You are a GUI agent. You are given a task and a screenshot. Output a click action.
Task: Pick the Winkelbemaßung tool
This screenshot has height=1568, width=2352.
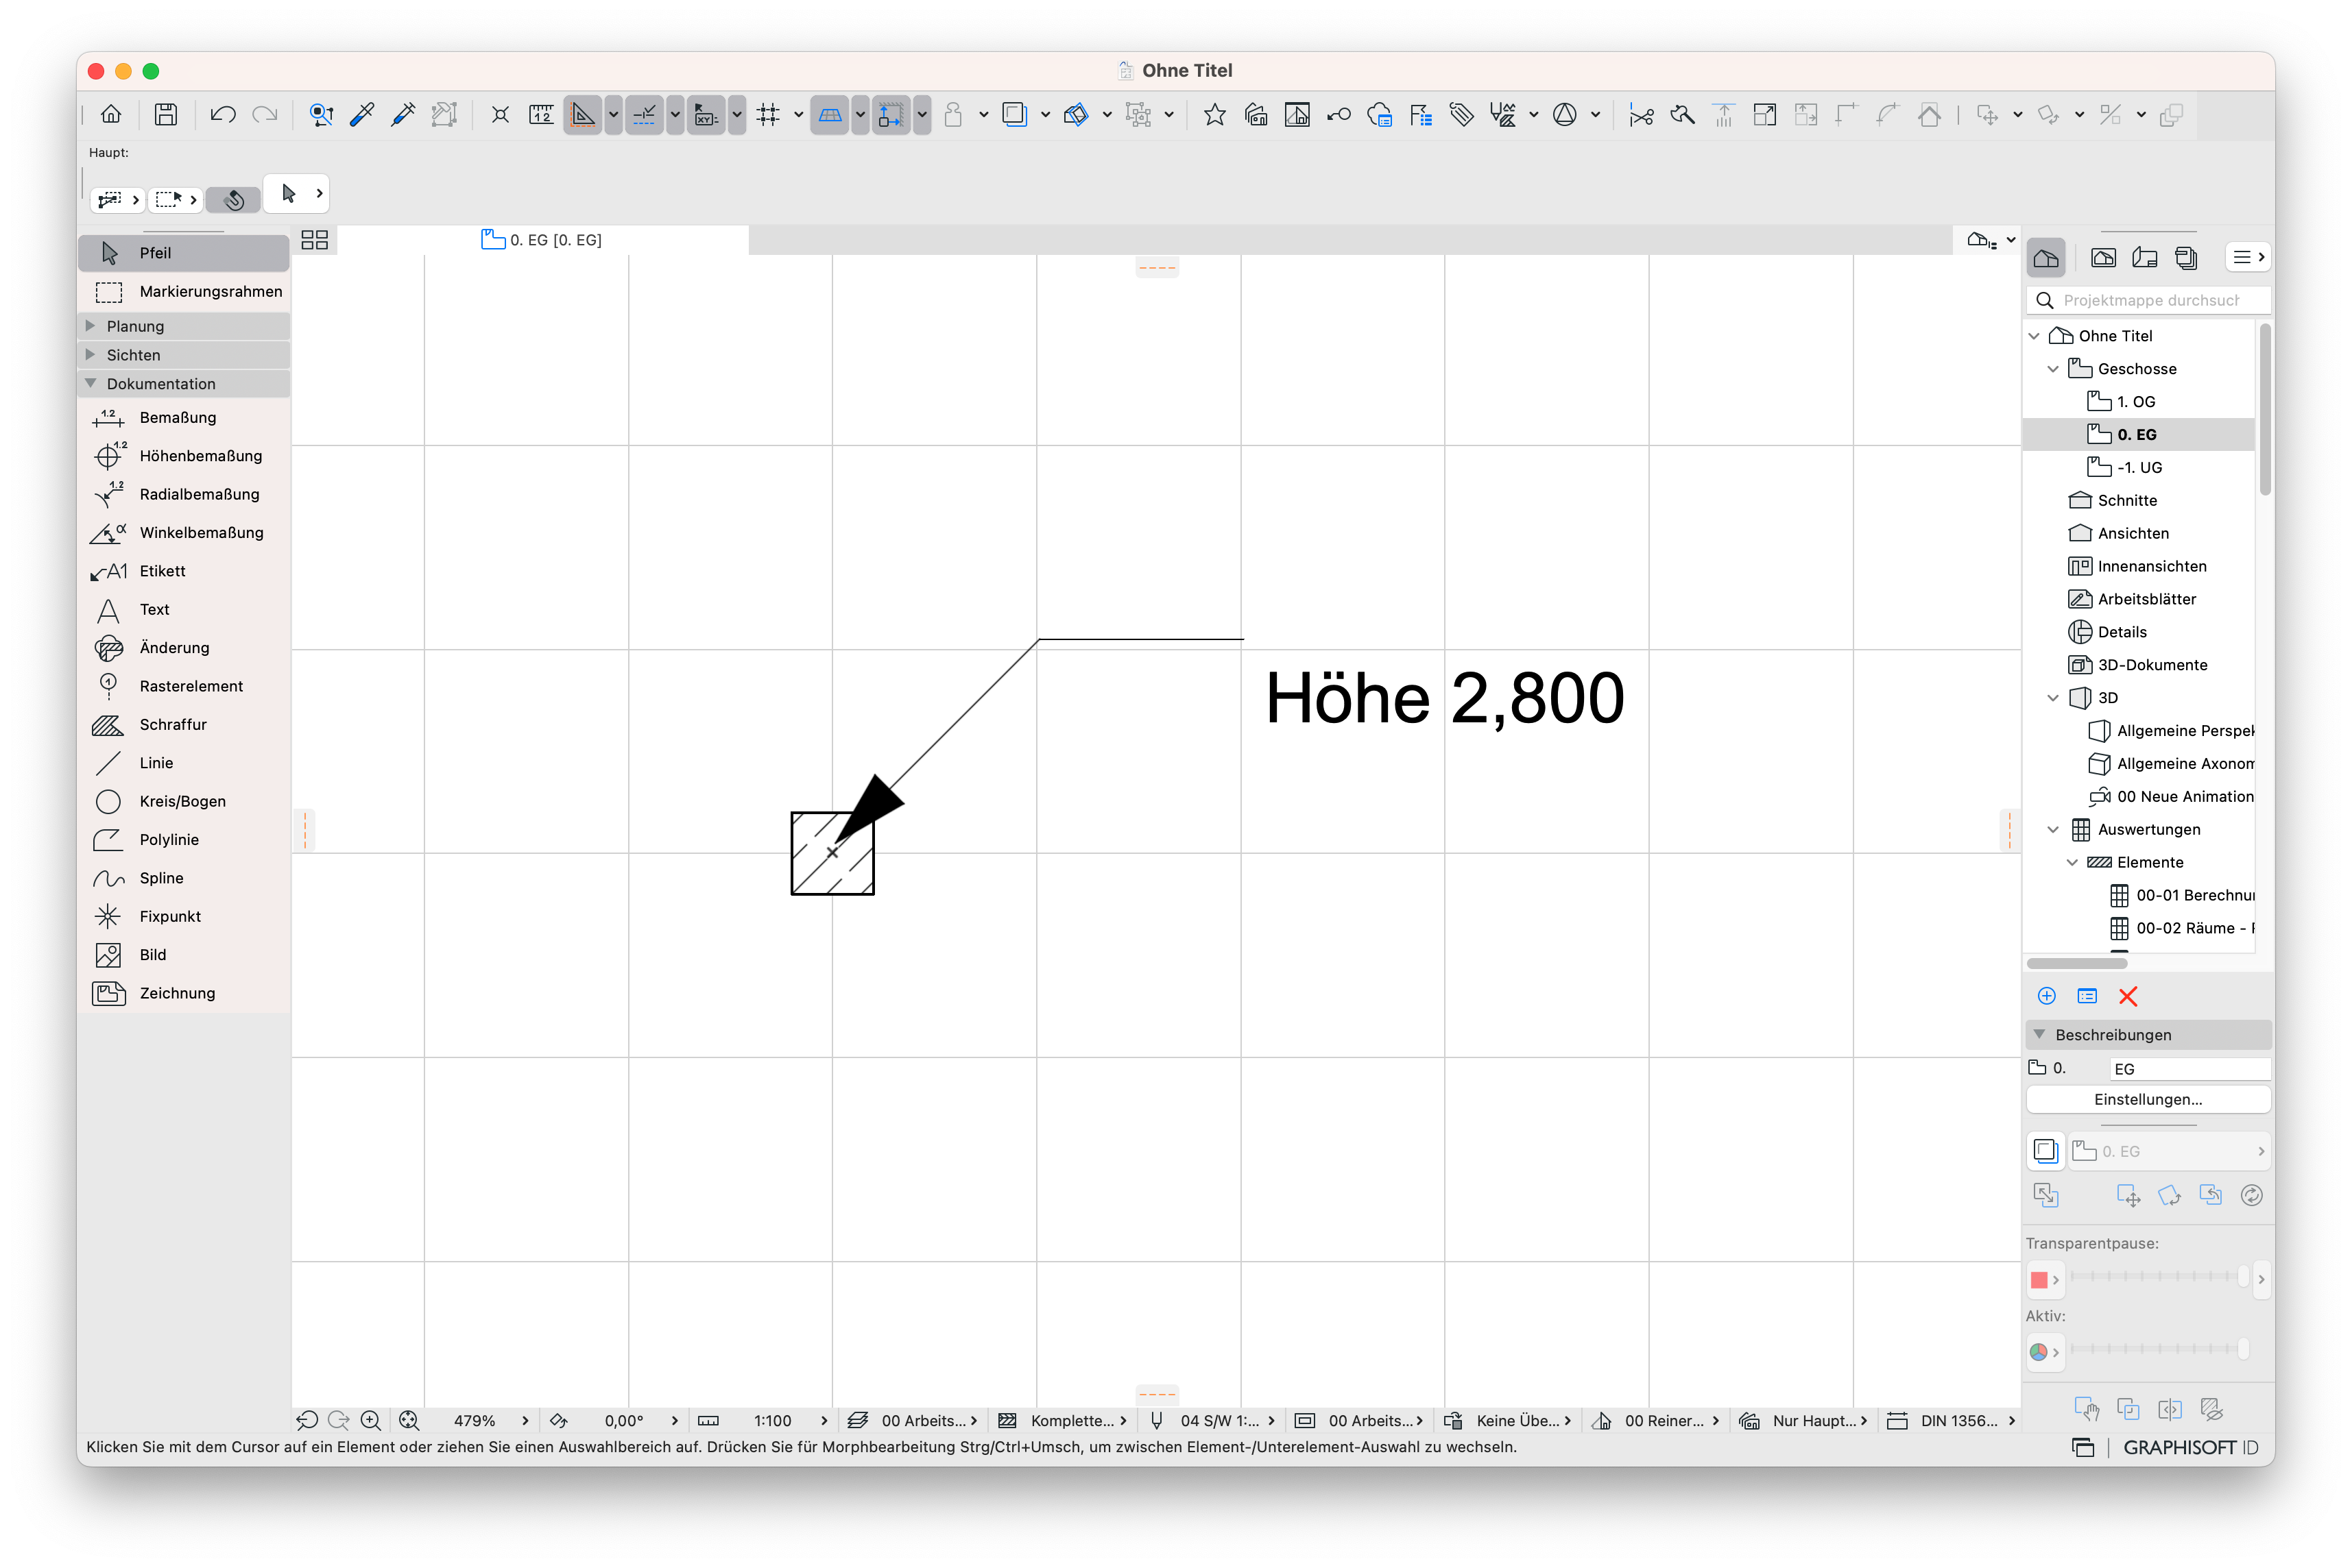point(184,532)
